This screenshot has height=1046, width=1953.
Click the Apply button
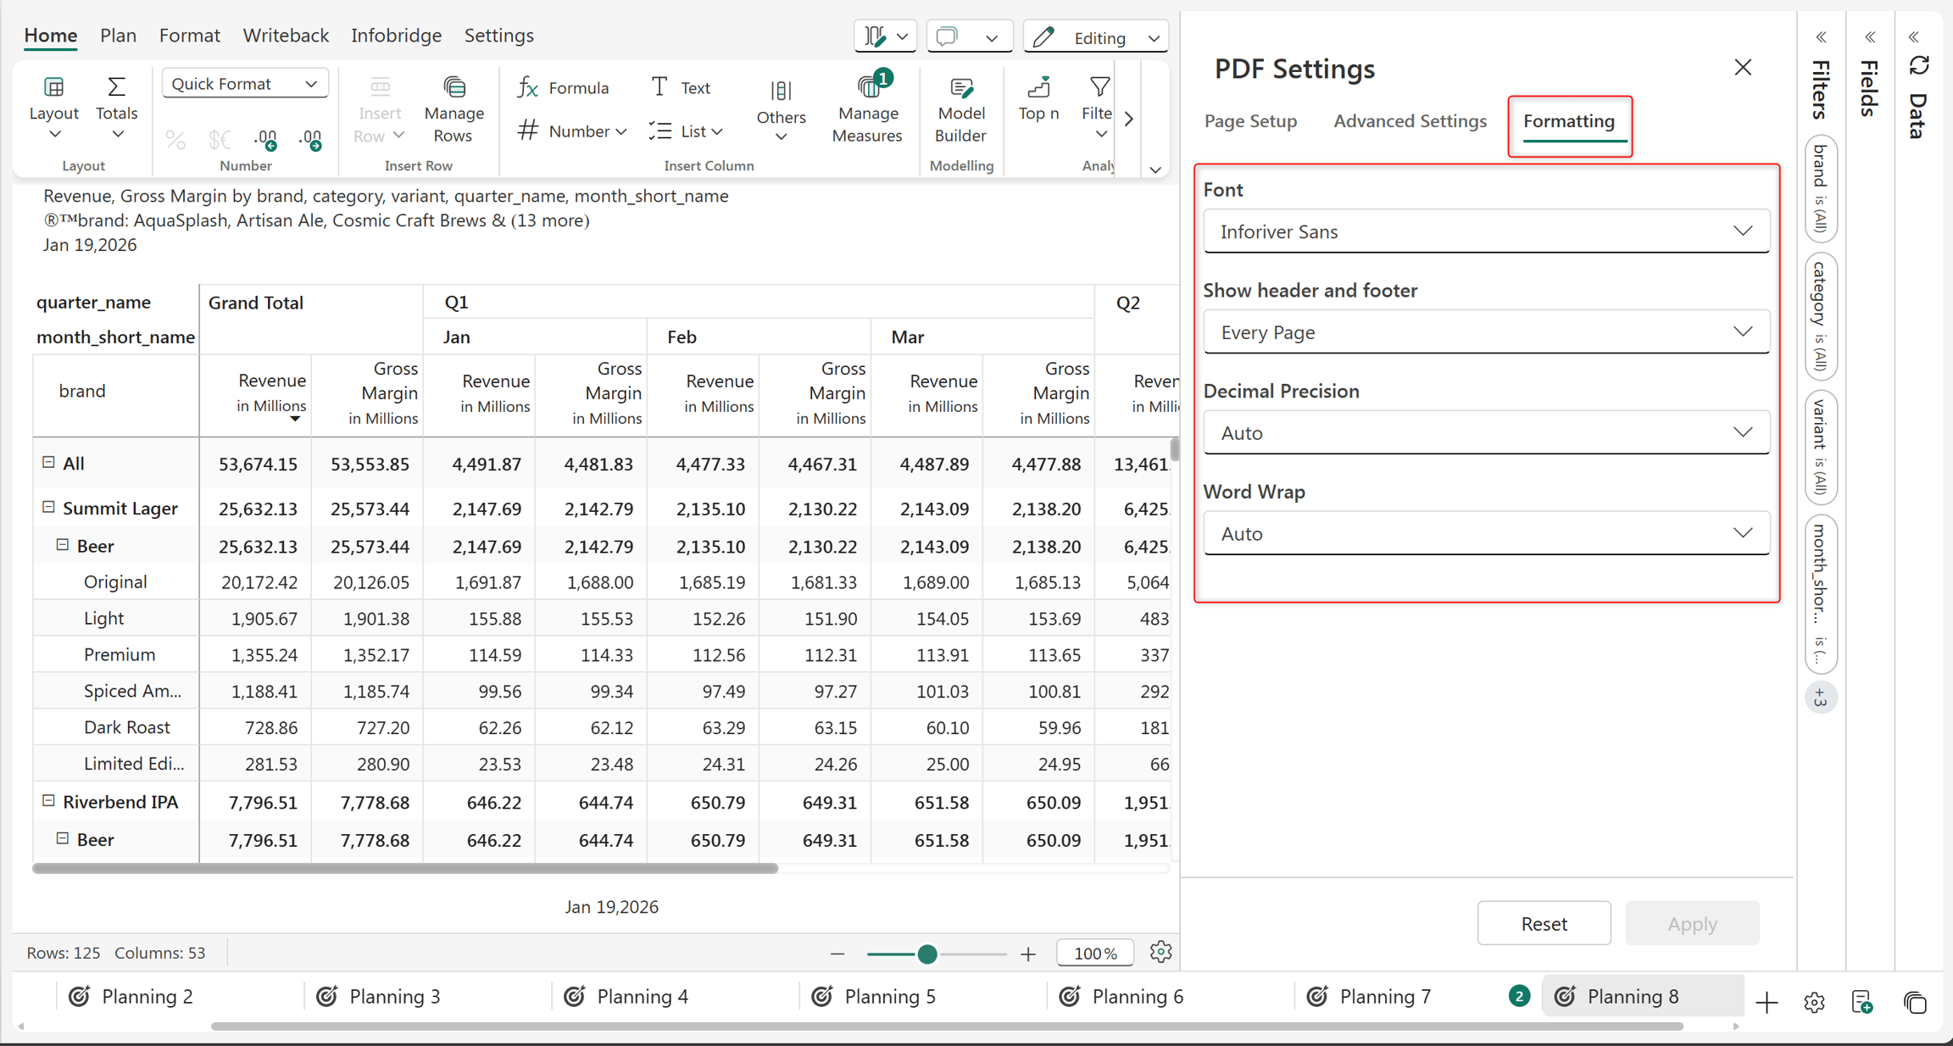(x=1692, y=922)
